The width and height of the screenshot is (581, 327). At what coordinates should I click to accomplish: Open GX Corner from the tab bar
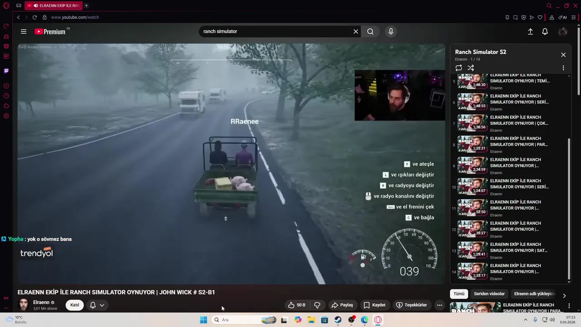coord(19,5)
